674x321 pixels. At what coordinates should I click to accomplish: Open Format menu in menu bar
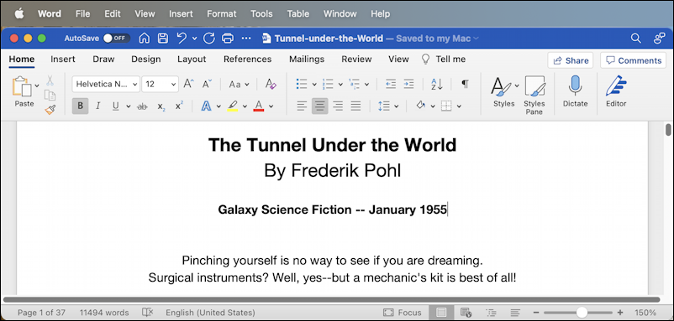[x=222, y=13]
